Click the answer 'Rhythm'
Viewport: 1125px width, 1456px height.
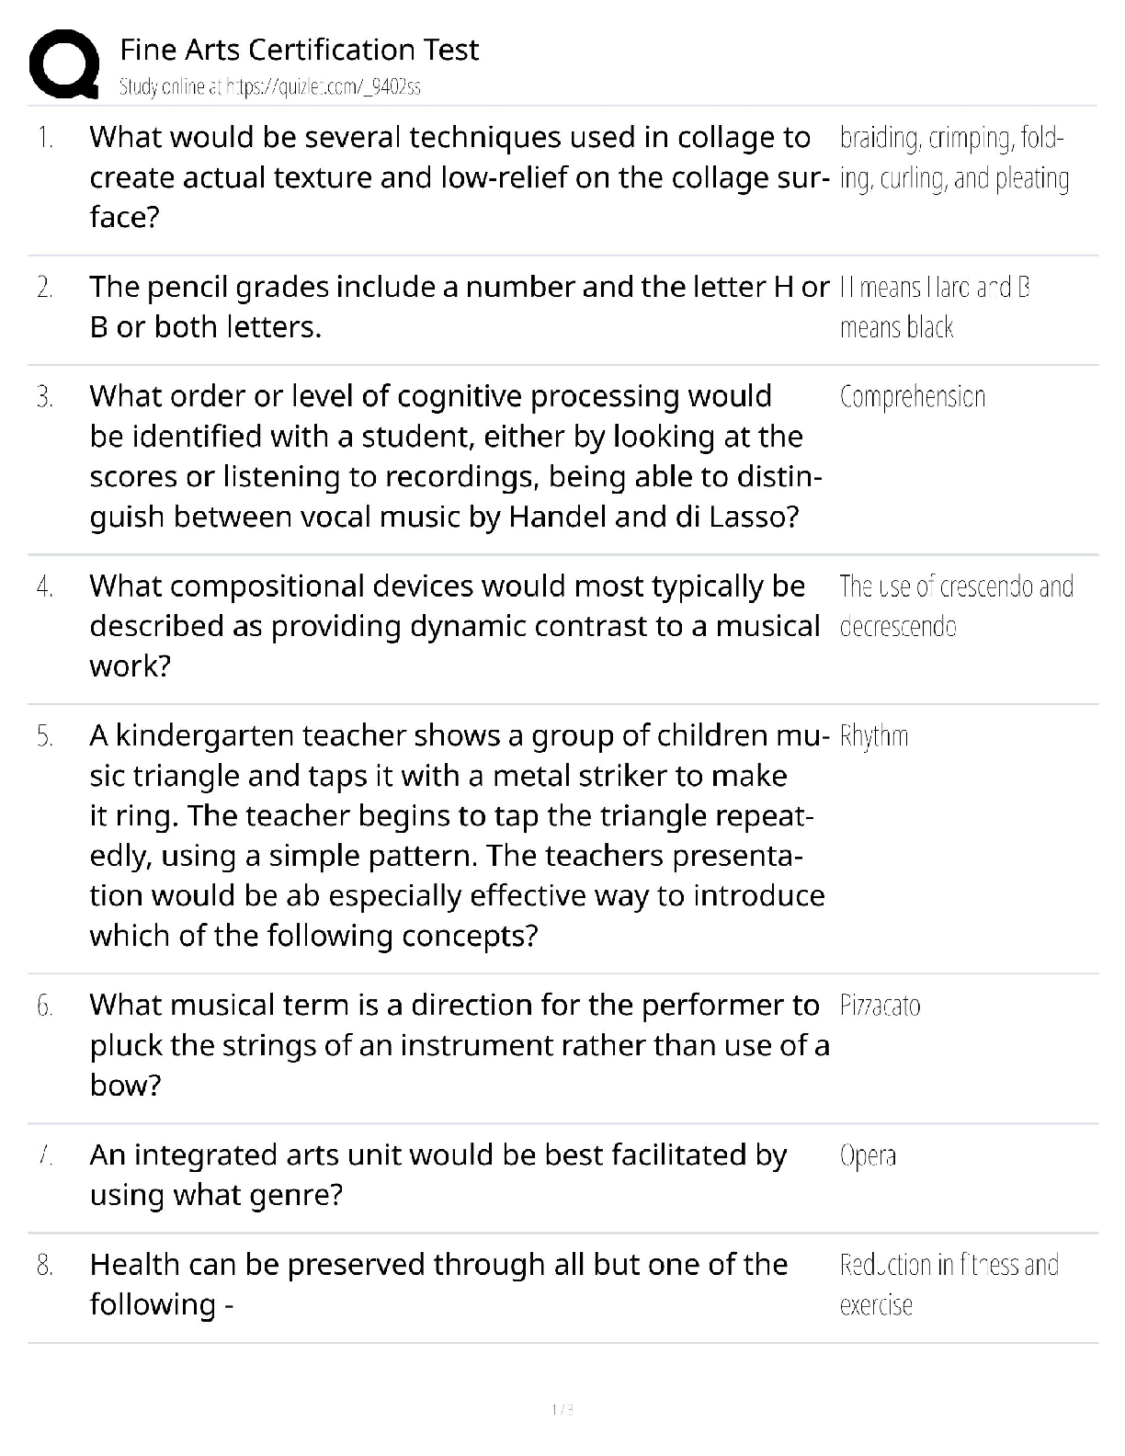(874, 736)
